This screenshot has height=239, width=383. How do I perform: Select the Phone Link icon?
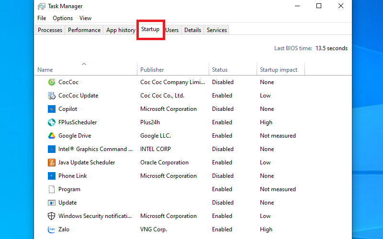coord(52,176)
